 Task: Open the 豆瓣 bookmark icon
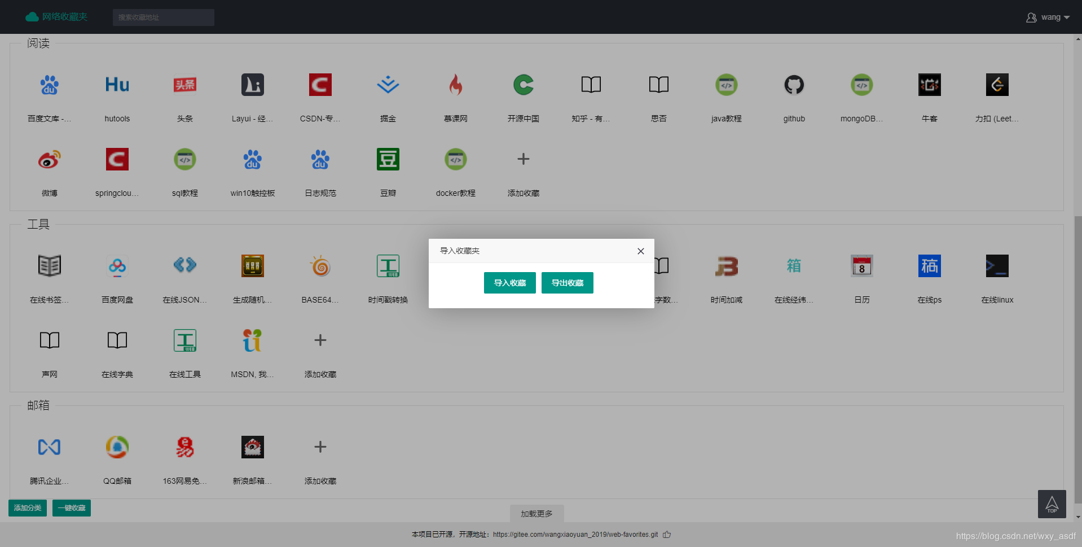[x=388, y=159]
